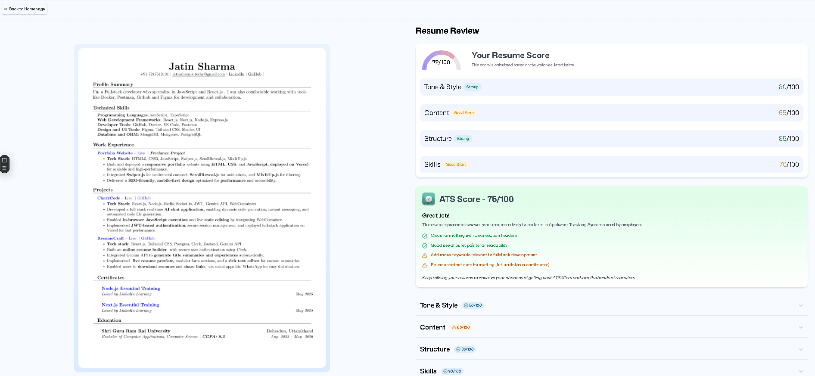Click the resume preview thumbnail
The width and height of the screenshot is (815, 376).
[202, 208]
